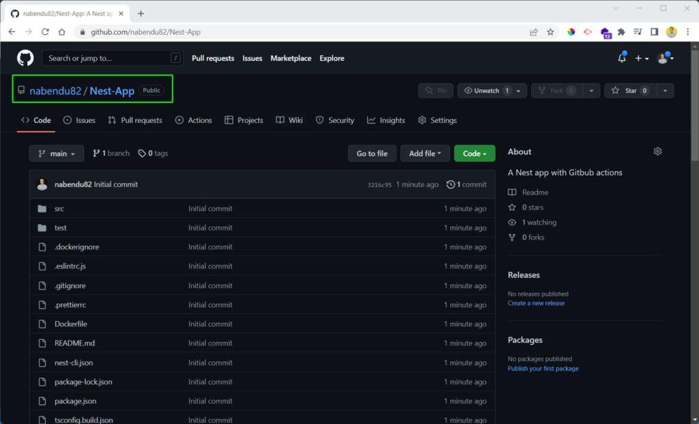Open the Chrome extensions puzzle icon

pyautogui.click(x=621, y=31)
